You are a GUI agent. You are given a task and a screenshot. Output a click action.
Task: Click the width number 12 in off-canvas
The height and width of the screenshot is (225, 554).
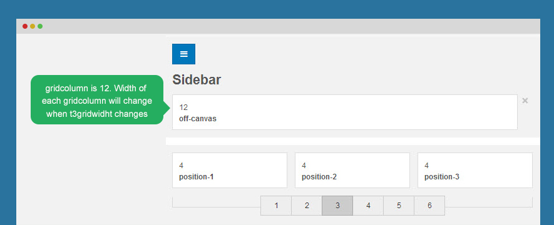tap(183, 107)
